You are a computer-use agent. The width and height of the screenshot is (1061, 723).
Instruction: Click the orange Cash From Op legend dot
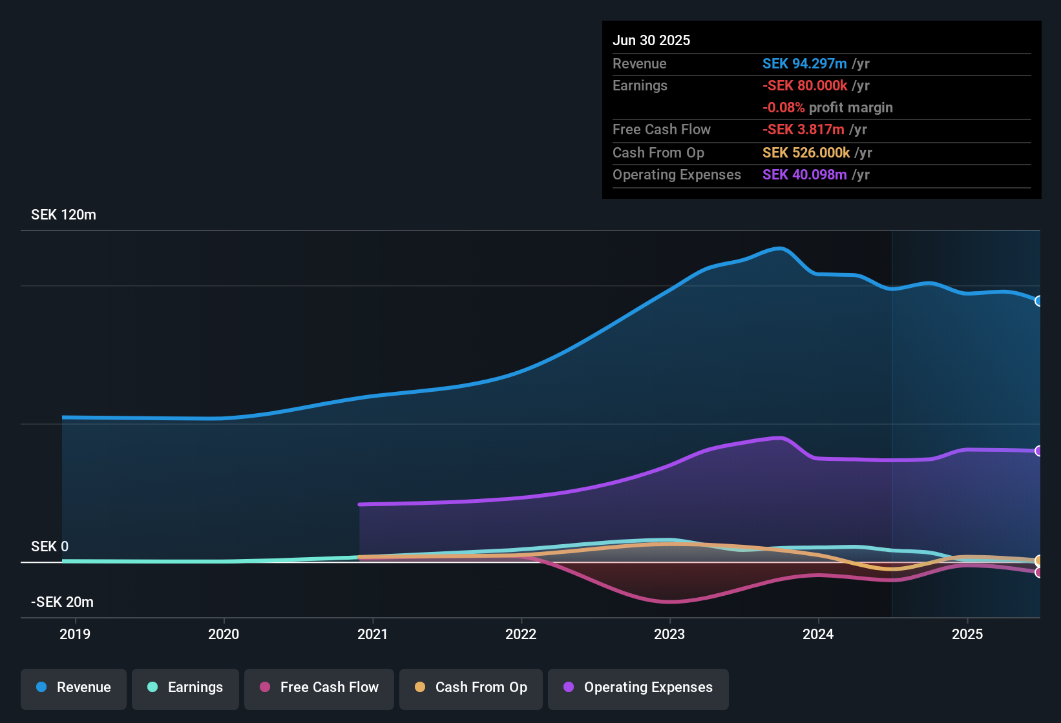tap(420, 688)
